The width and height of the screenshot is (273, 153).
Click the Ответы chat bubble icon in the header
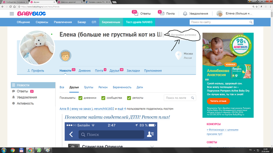pos(135,14)
